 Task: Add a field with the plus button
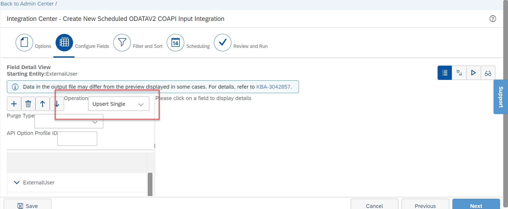14,104
